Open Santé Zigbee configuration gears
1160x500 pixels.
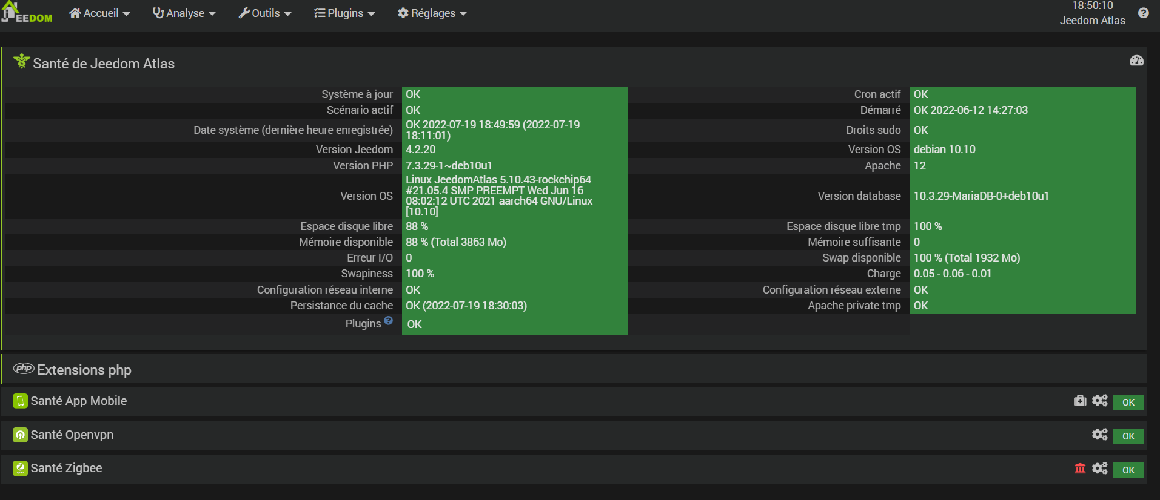[x=1100, y=469]
